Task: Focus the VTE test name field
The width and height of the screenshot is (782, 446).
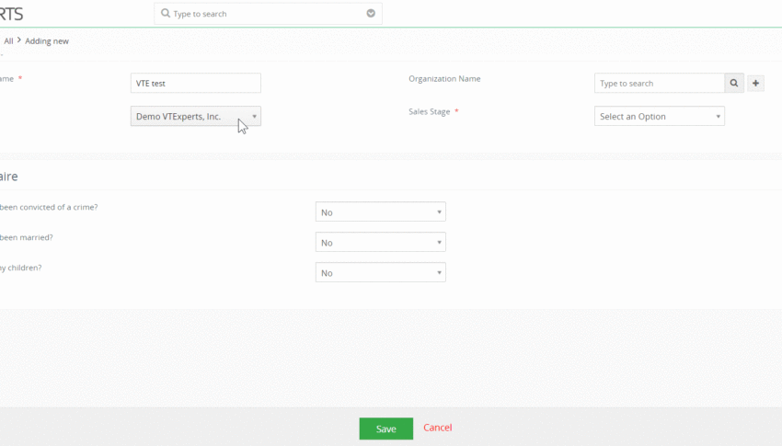Action: click(x=195, y=83)
